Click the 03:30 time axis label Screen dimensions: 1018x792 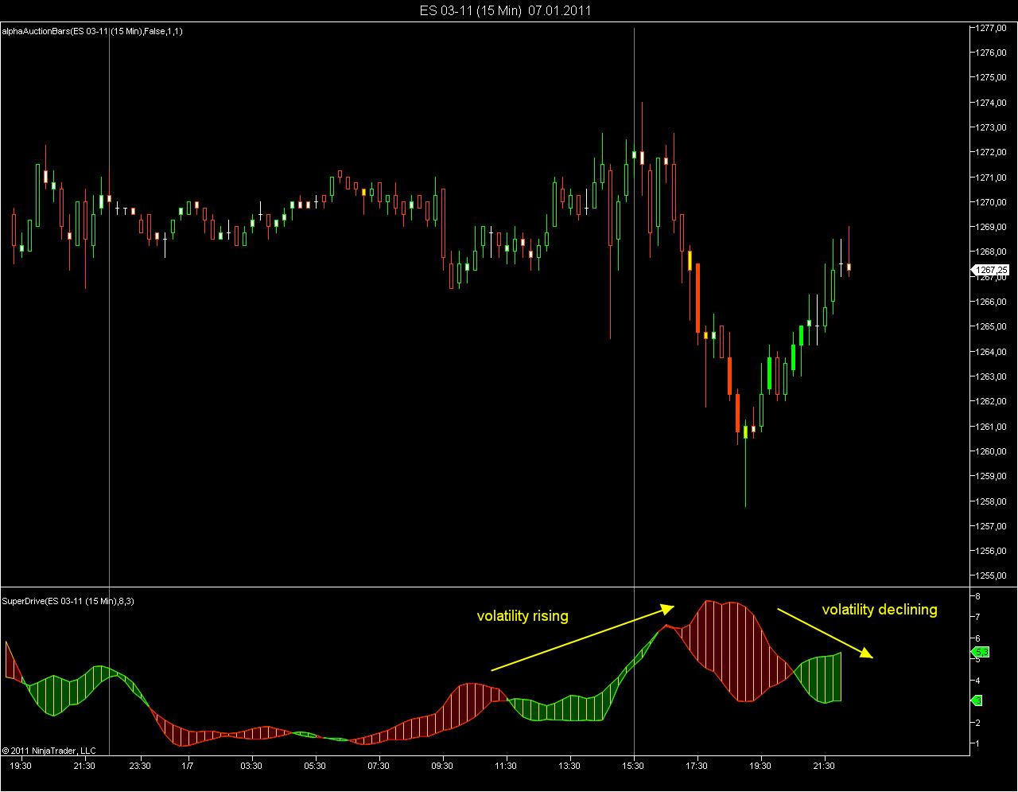click(x=251, y=766)
